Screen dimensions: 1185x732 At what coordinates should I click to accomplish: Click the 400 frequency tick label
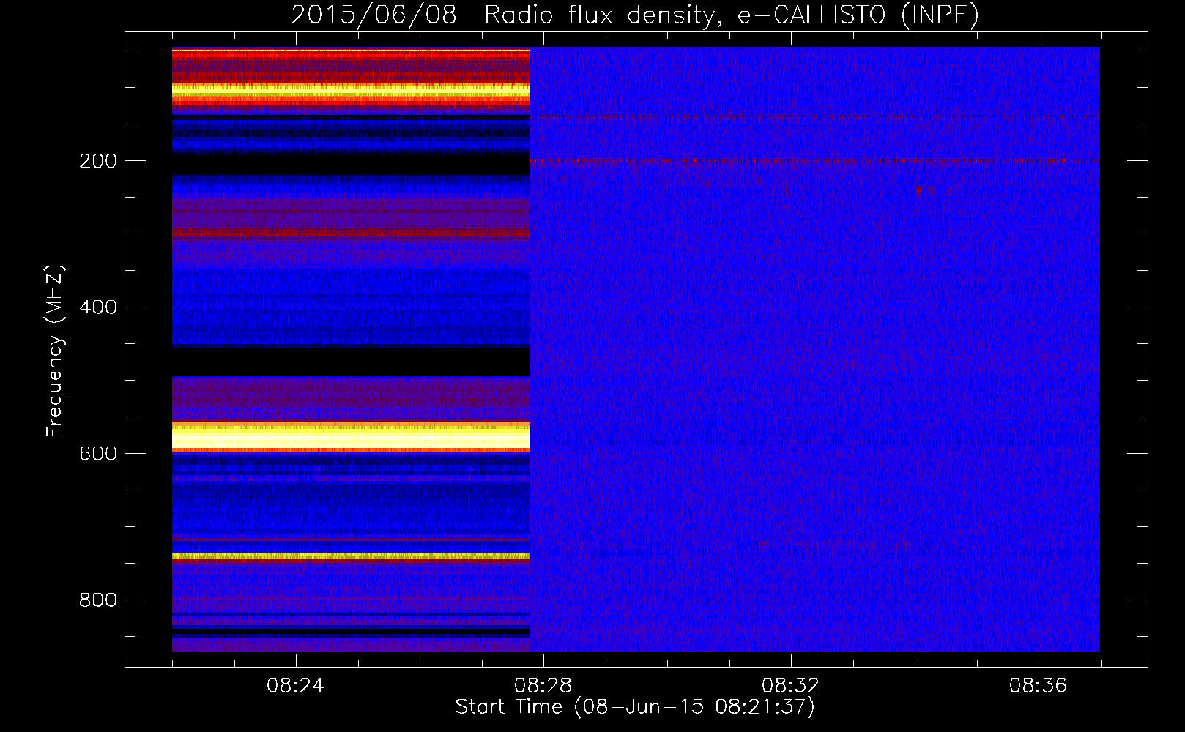pos(97,307)
